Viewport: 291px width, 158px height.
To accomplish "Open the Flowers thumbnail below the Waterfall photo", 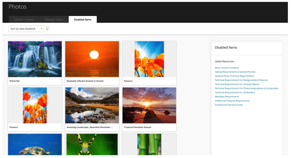I will [35, 105].
